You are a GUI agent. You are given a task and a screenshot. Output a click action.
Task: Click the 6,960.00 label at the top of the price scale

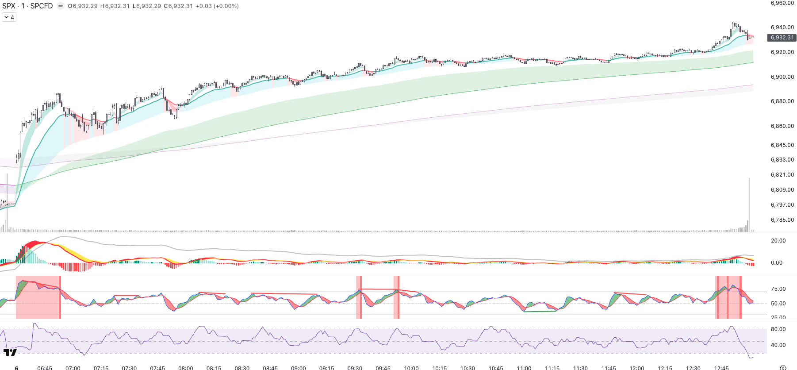[x=782, y=3]
